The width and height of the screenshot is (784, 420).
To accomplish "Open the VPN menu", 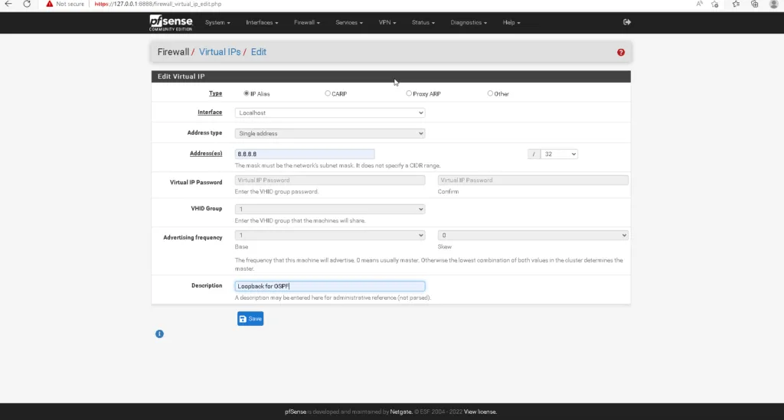I will coord(387,22).
